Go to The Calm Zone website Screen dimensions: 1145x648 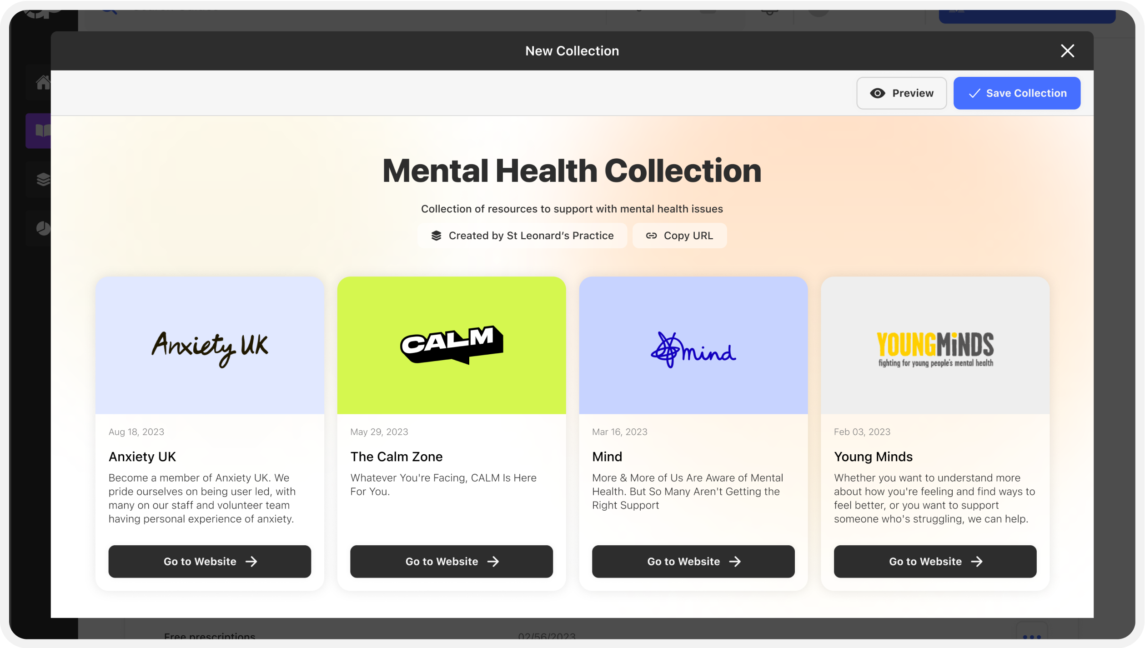(x=452, y=561)
